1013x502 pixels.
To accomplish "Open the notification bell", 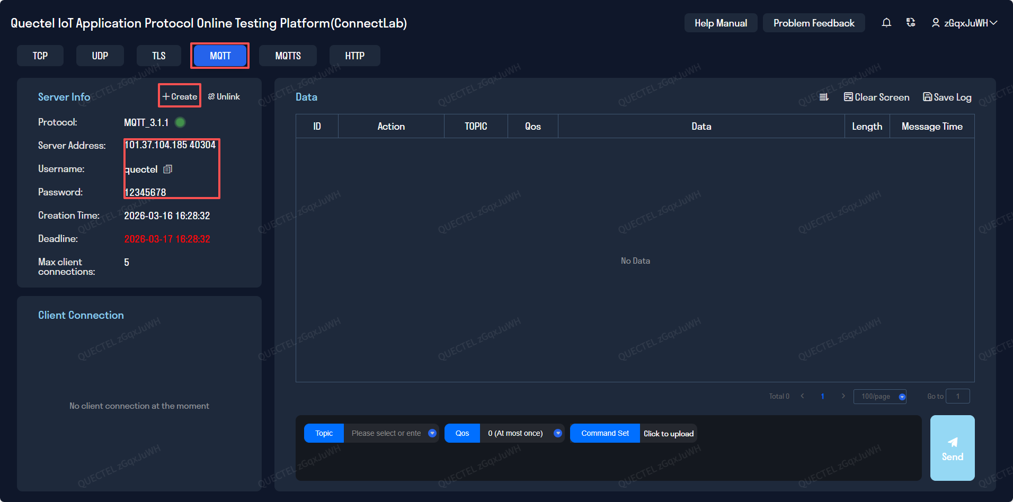I will point(886,23).
